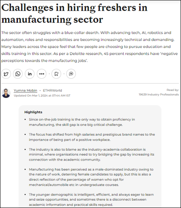The height and width of the screenshot is (208, 181).
Task: Click the ETHRWorld source label
Action: click(52, 90)
